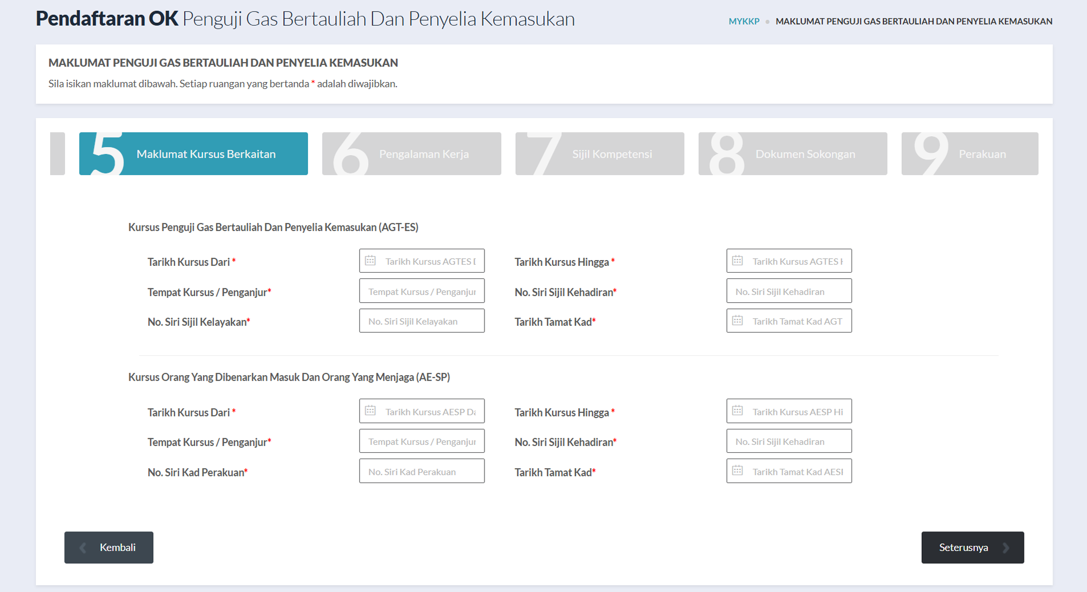Focus AGT-ES Tempat Kursus / Penganjur field
The height and width of the screenshot is (592, 1087).
click(x=422, y=291)
